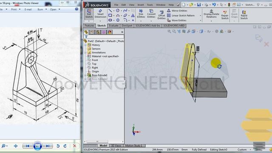The width and height of the screenshot is (272, 153).
Task: Expand FeatureManager tabs with double chevron
Action: coord(122,32)
